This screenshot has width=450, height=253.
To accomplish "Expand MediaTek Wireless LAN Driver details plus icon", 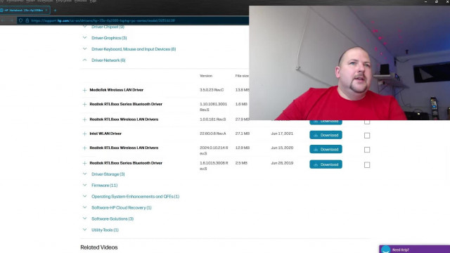I will click(84, 91).
